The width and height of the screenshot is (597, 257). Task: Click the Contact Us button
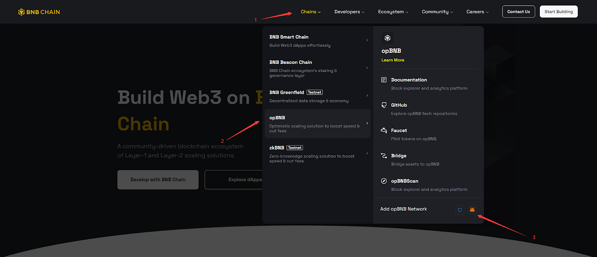519,12
